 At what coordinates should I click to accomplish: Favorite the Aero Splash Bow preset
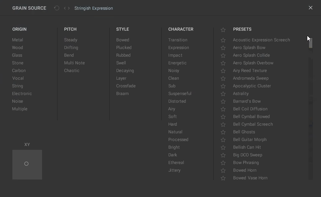point(223,47)
